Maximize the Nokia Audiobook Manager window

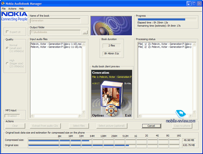point(194,4)
